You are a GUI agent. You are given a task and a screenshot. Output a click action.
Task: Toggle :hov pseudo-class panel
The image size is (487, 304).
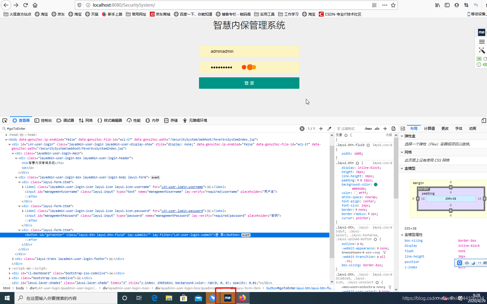(x=368, y=129)
